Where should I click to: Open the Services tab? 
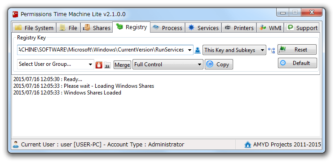(203, 28)
